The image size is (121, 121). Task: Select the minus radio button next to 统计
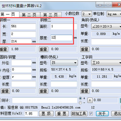[x=80, y=103]
